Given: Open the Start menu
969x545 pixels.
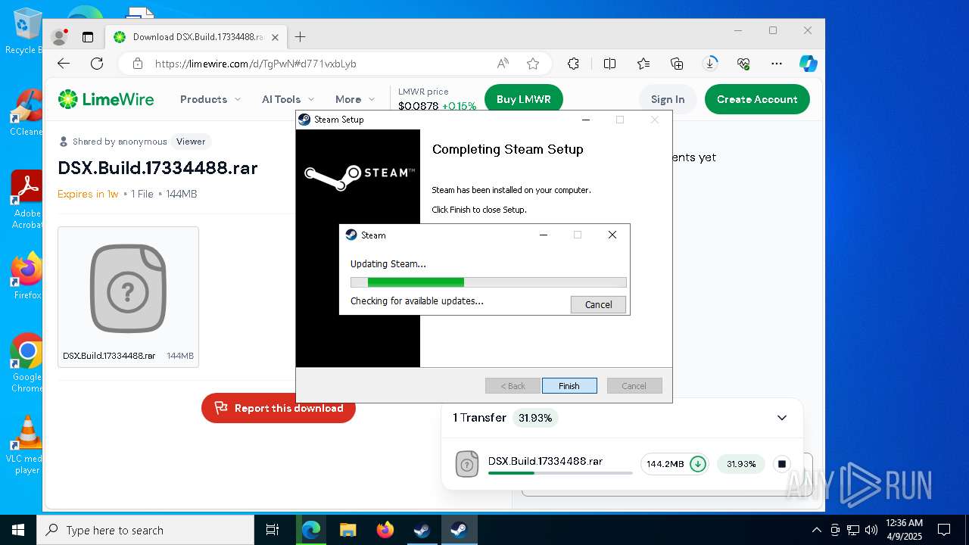Looking at the screenshot, I should tap(18, 530).
